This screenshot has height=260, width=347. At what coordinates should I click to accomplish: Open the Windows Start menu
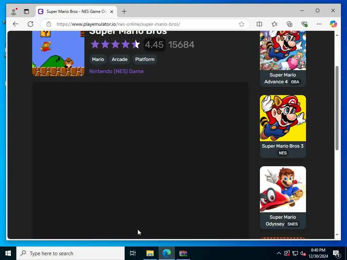coord(8,253)
